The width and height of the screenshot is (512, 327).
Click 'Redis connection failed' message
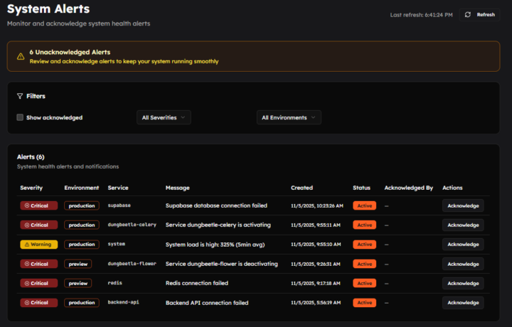[x=197, y=283]
